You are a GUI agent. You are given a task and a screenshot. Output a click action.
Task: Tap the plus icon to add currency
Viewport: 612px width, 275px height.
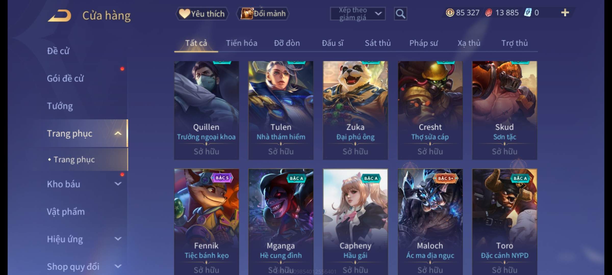click(x=565, y=12)
